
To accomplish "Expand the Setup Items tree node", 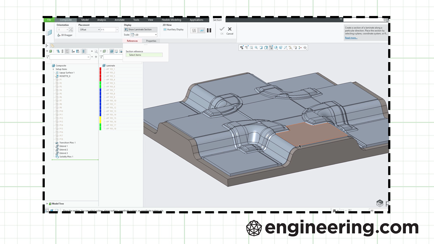I will 53,69.
